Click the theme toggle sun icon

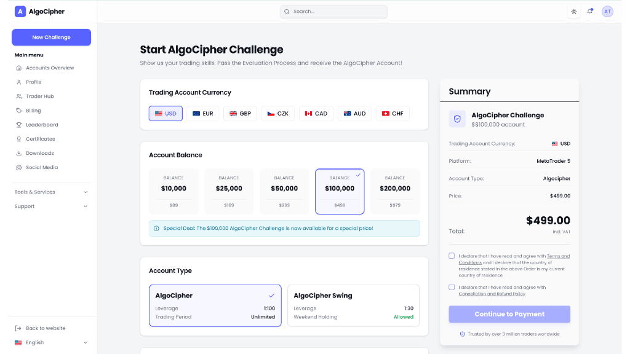pyautogui.click(x=574, y=12)
